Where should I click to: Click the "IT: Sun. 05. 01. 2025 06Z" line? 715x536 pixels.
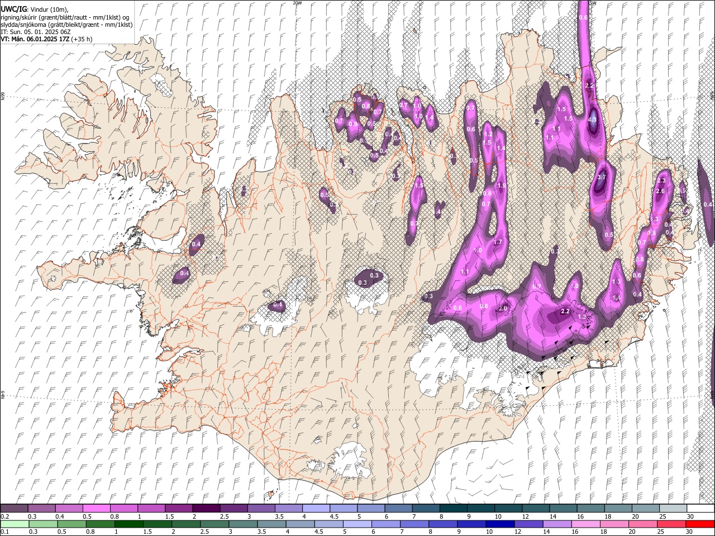(x=36, y=32)
